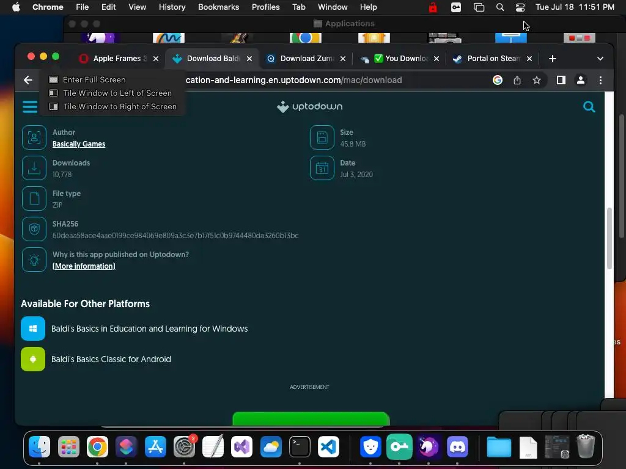This screenshot has height=469, width=626.
Task: Open Spotlight search in menu bar
Action: pos(500,7)
